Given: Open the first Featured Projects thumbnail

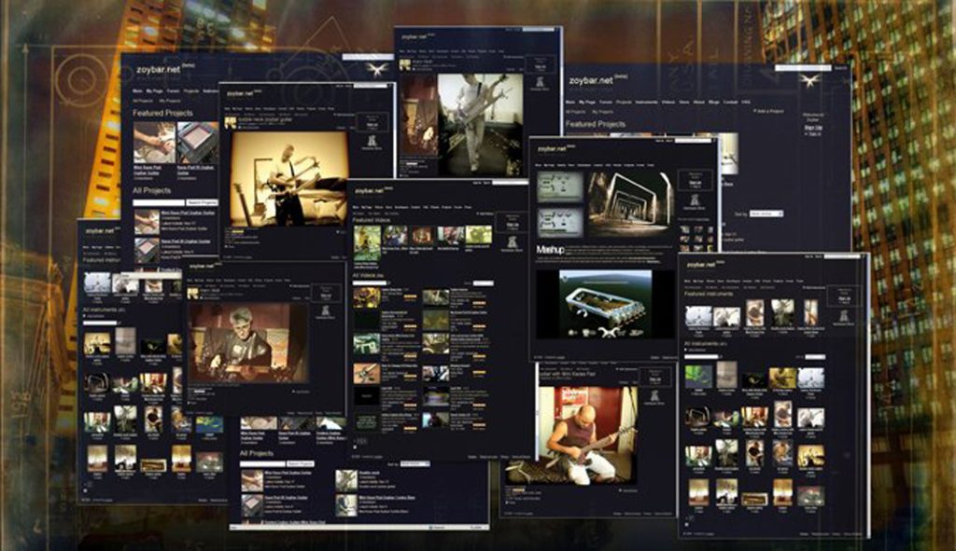Looking at the screenshot, I should pyautogui.click(x=153, y=142).
